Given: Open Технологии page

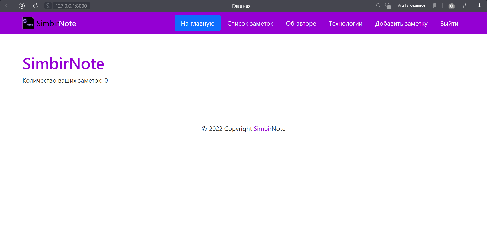Looking at the screenshot, I should [345, 23].
